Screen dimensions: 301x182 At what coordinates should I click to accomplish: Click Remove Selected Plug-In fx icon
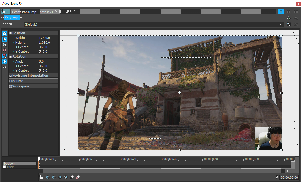296,18
